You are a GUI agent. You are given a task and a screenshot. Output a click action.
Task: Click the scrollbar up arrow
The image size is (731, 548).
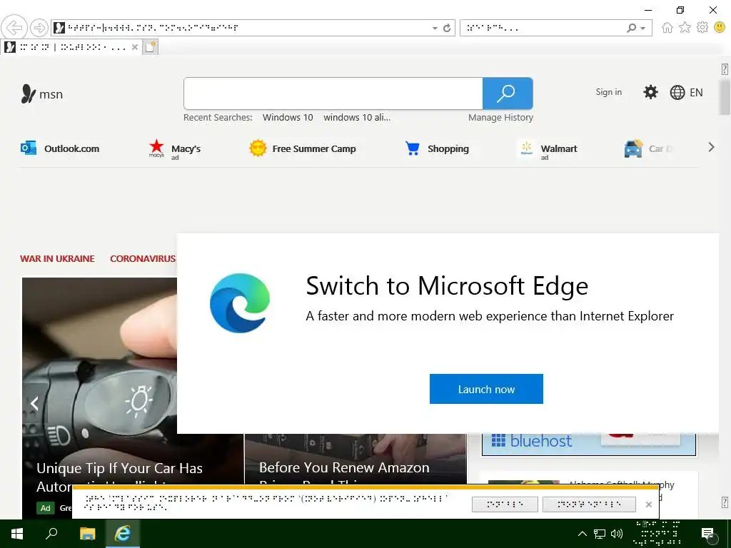tap(725, 69)
